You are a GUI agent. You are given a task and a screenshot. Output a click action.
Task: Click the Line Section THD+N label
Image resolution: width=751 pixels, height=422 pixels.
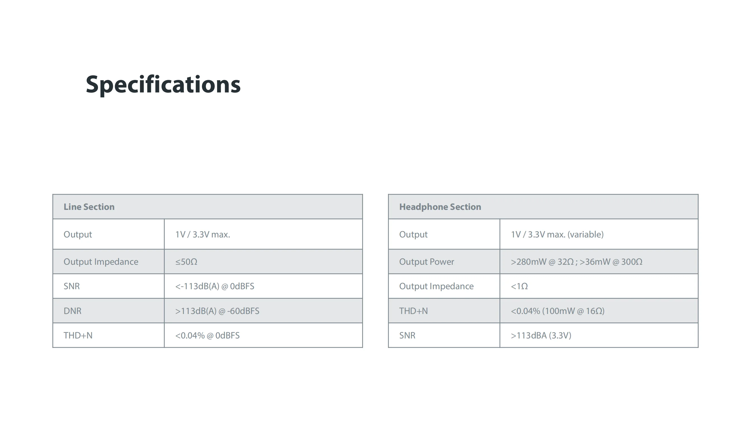point(78,336)
